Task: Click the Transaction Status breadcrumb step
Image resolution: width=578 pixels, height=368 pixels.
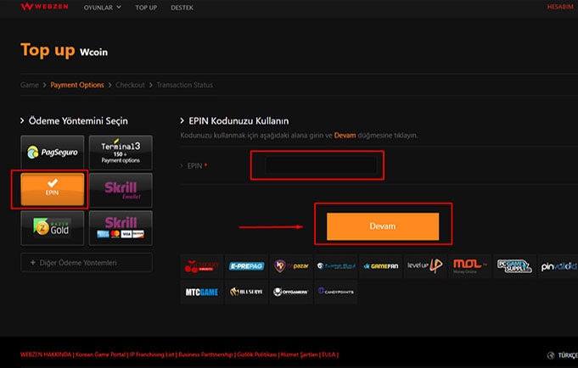Action: pos(185,85)
